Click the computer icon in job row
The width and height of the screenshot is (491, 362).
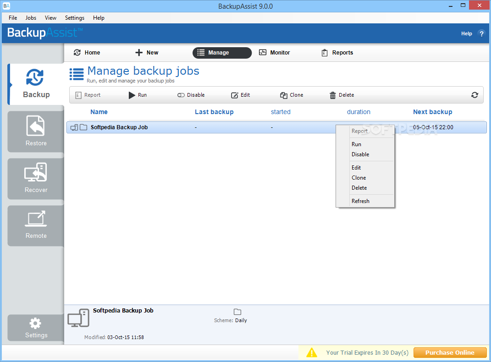(x=74, y=127)
